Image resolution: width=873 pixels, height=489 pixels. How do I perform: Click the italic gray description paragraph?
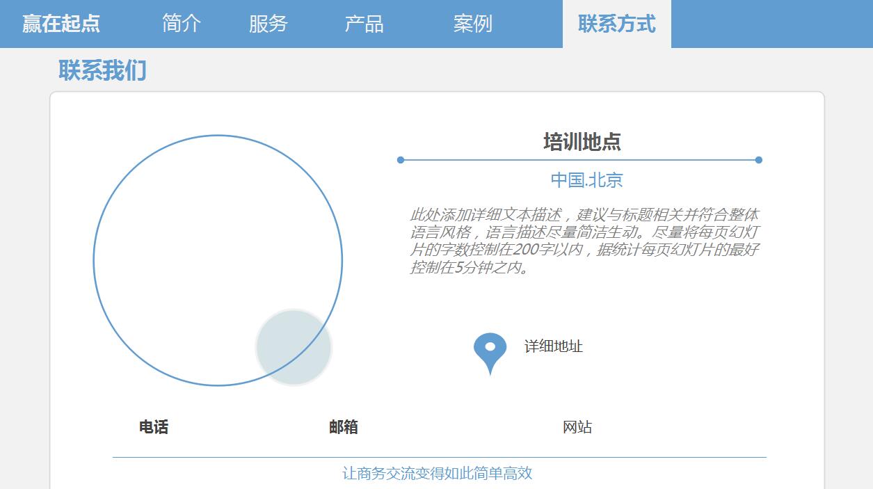pos(584,241)
